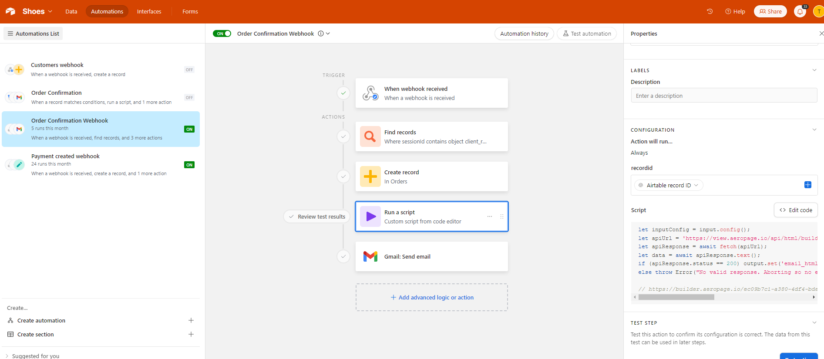This screenshot has width=824, height=359.
Task: Open the Forms tab
Action: coord(190,11)
